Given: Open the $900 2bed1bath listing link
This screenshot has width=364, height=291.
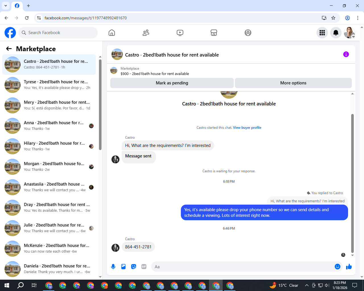Looking at the screenshot, I should pos(155,74).
